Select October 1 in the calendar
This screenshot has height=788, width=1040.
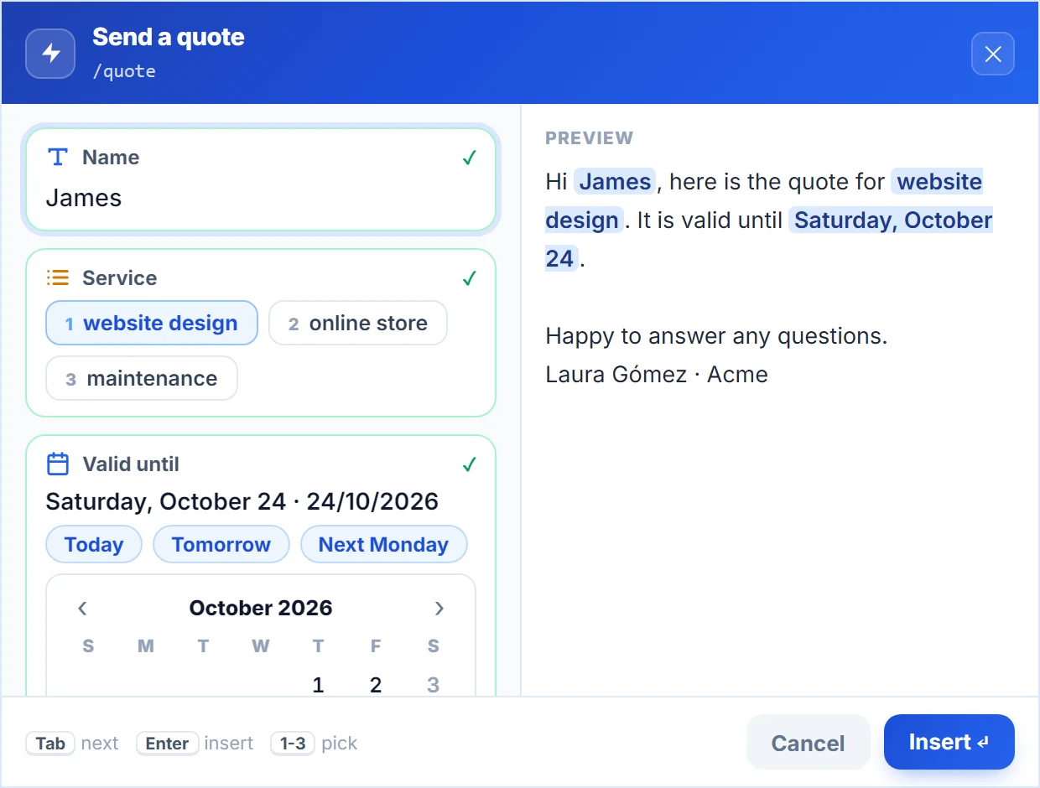(x=318, y=685)
